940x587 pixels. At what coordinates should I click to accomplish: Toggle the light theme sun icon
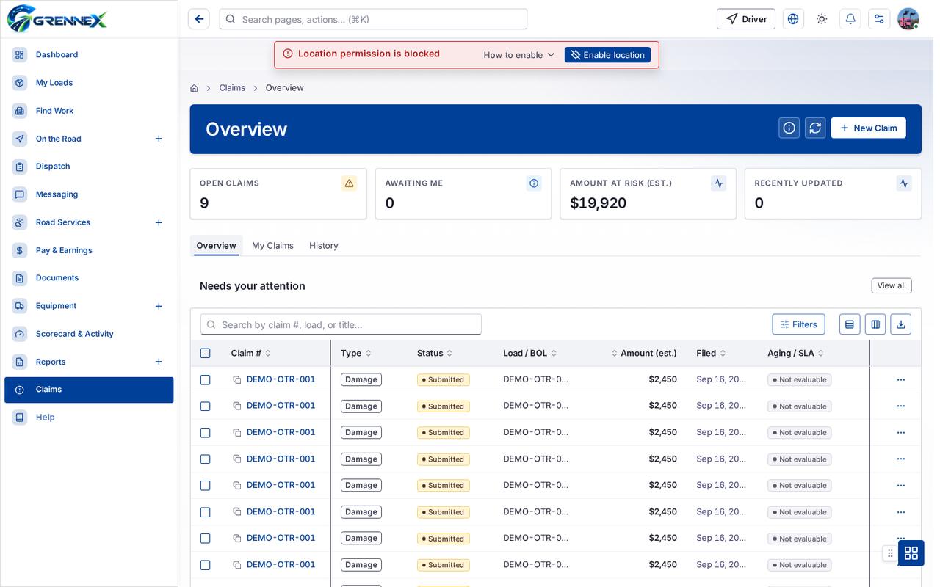[822, 19]
